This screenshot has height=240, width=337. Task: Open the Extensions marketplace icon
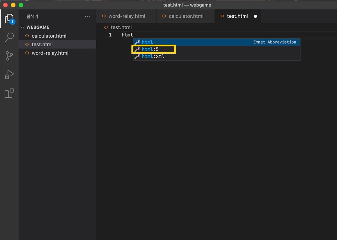coord(9,93)
